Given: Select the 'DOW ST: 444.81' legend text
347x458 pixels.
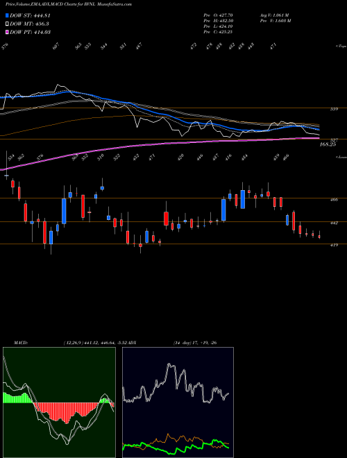Looking at the screenshot, I should (x=30, y=16).
